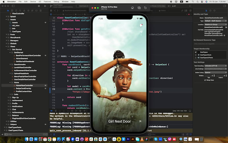Select the Quick Help inspector icon
This screenshot has width=228, height=143.
[x=214, y=10]
